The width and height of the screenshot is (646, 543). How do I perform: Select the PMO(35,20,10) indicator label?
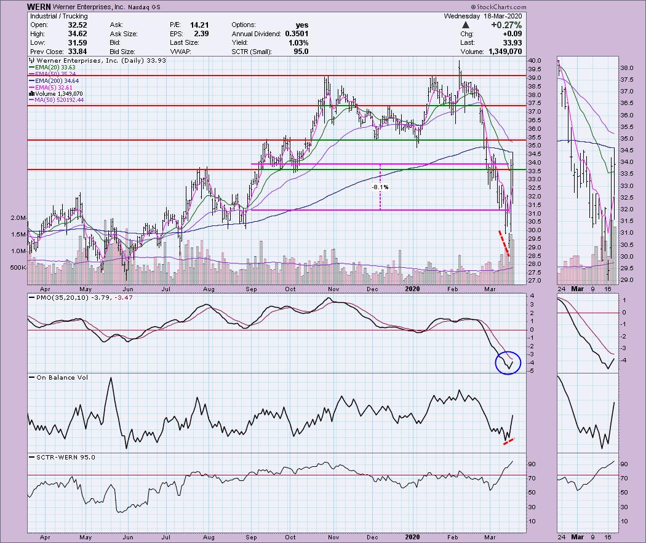63,297
